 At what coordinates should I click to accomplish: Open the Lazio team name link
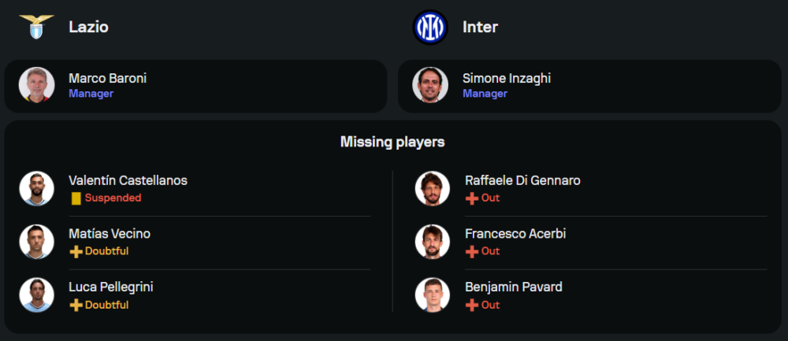coord(88,27)
